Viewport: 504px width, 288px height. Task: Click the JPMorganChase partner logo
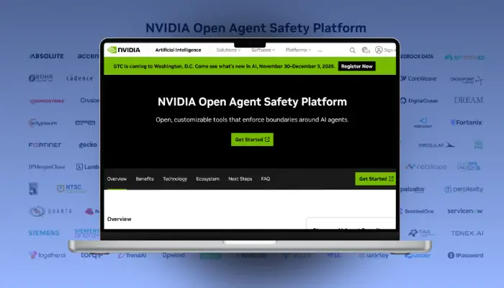pos(47,167)
